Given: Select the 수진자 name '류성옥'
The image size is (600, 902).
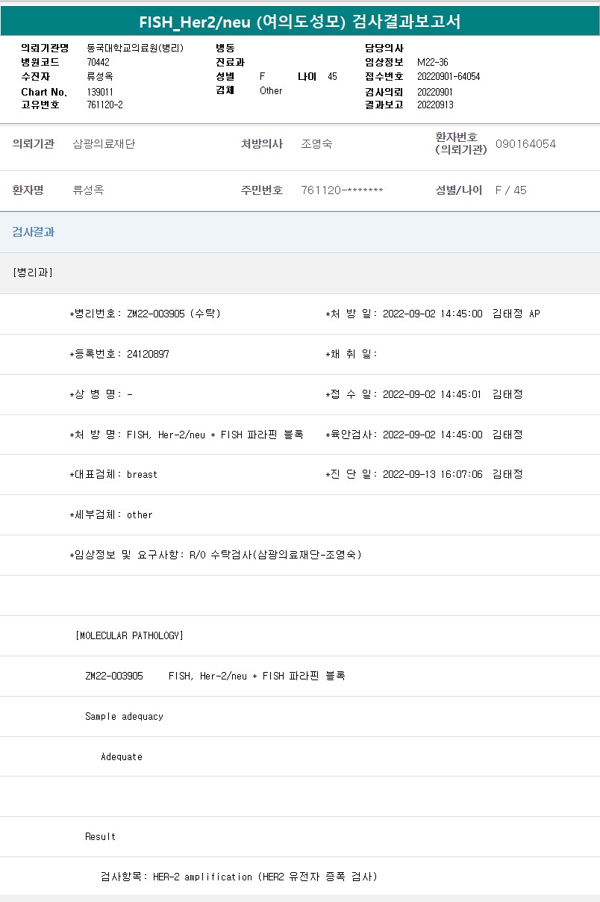Looking at the screenshot, I should (x=100, y=76).
